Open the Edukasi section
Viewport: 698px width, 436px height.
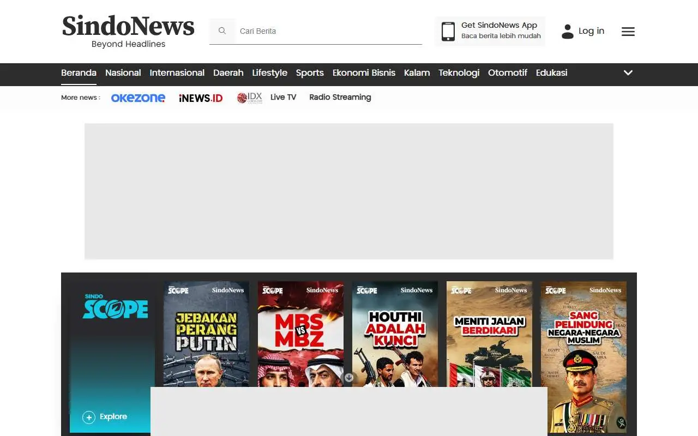pyautogui.click(x=551, y=72)
